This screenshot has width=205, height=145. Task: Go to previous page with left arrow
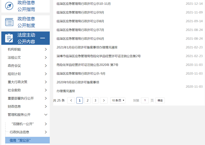[71, 100]
